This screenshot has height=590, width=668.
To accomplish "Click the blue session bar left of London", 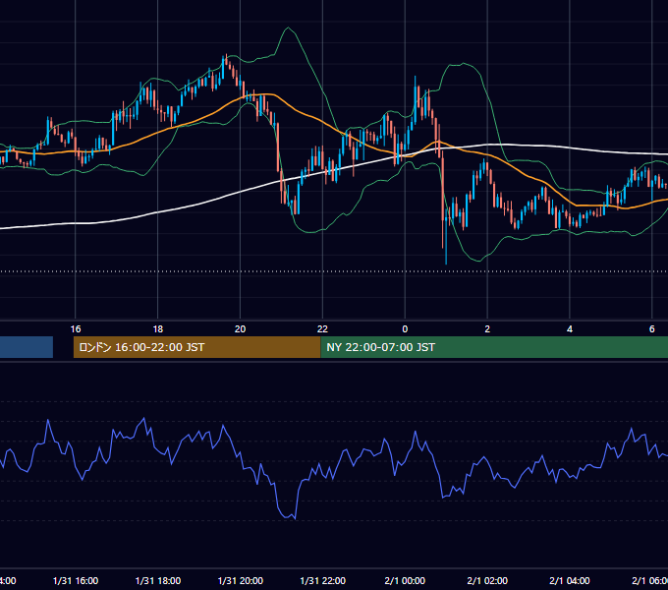I will tap(27, 347).
